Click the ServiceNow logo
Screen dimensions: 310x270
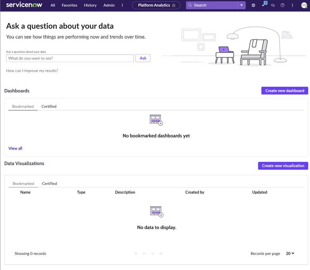tap(24, 5)
